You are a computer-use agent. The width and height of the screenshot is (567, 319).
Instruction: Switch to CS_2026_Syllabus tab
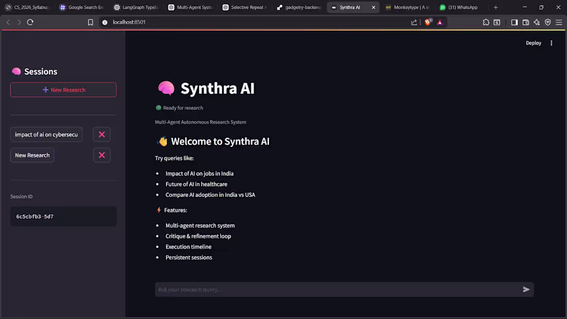(27, 7)
